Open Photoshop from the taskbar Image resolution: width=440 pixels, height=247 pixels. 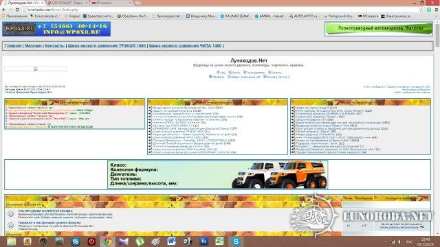click(x=203, y=242)
